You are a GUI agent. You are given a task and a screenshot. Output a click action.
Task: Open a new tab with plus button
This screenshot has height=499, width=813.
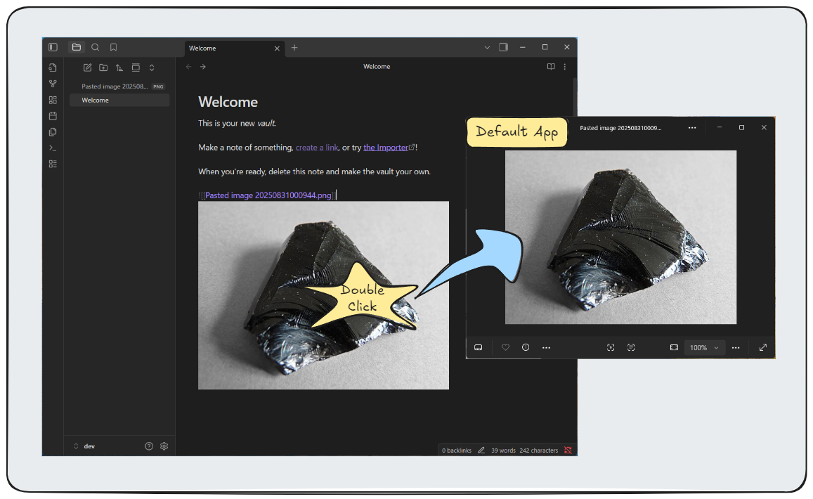294,48
